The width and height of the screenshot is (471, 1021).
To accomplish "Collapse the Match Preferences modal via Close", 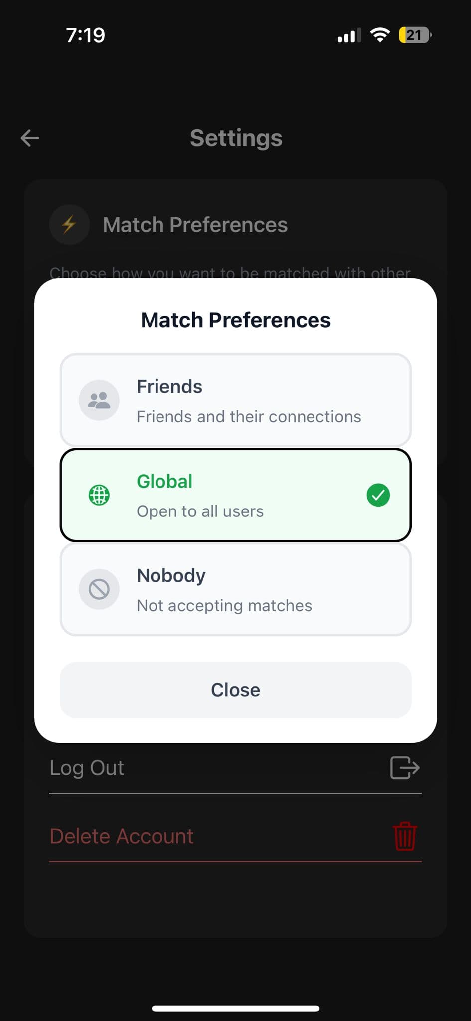I will coord(235,690).
